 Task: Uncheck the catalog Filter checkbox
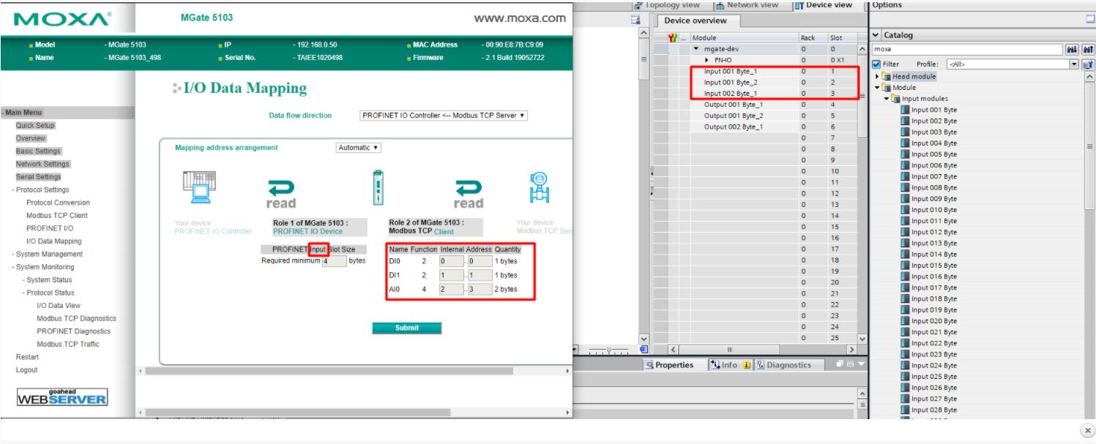point(876,64)
